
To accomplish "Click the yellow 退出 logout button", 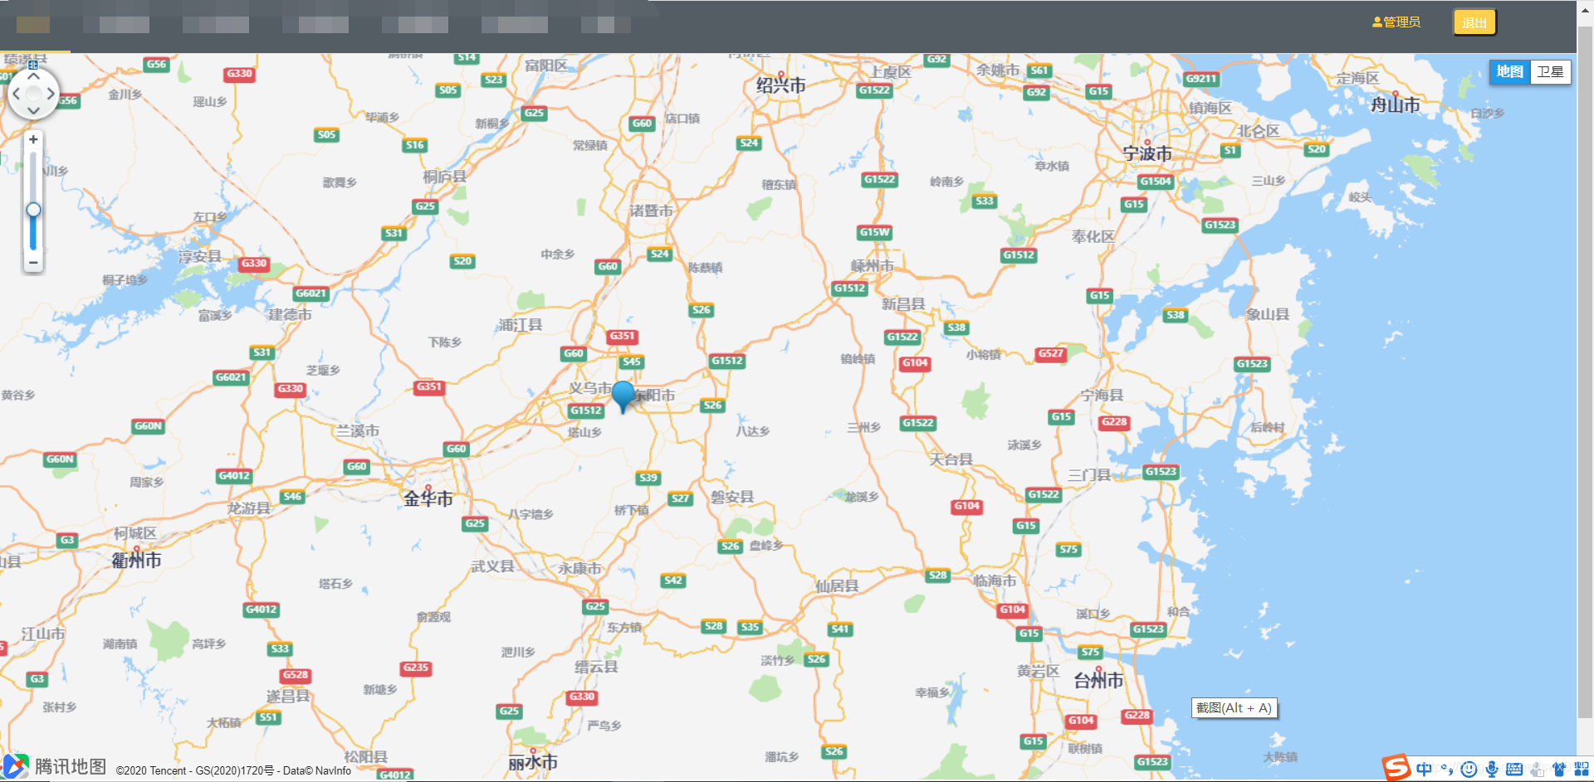I will click(1474, 22).
